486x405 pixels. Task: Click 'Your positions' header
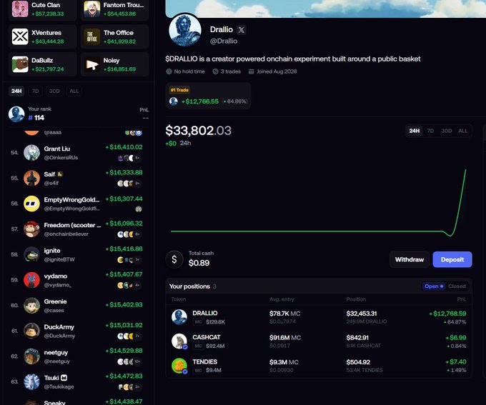click(x=189, y=286)
